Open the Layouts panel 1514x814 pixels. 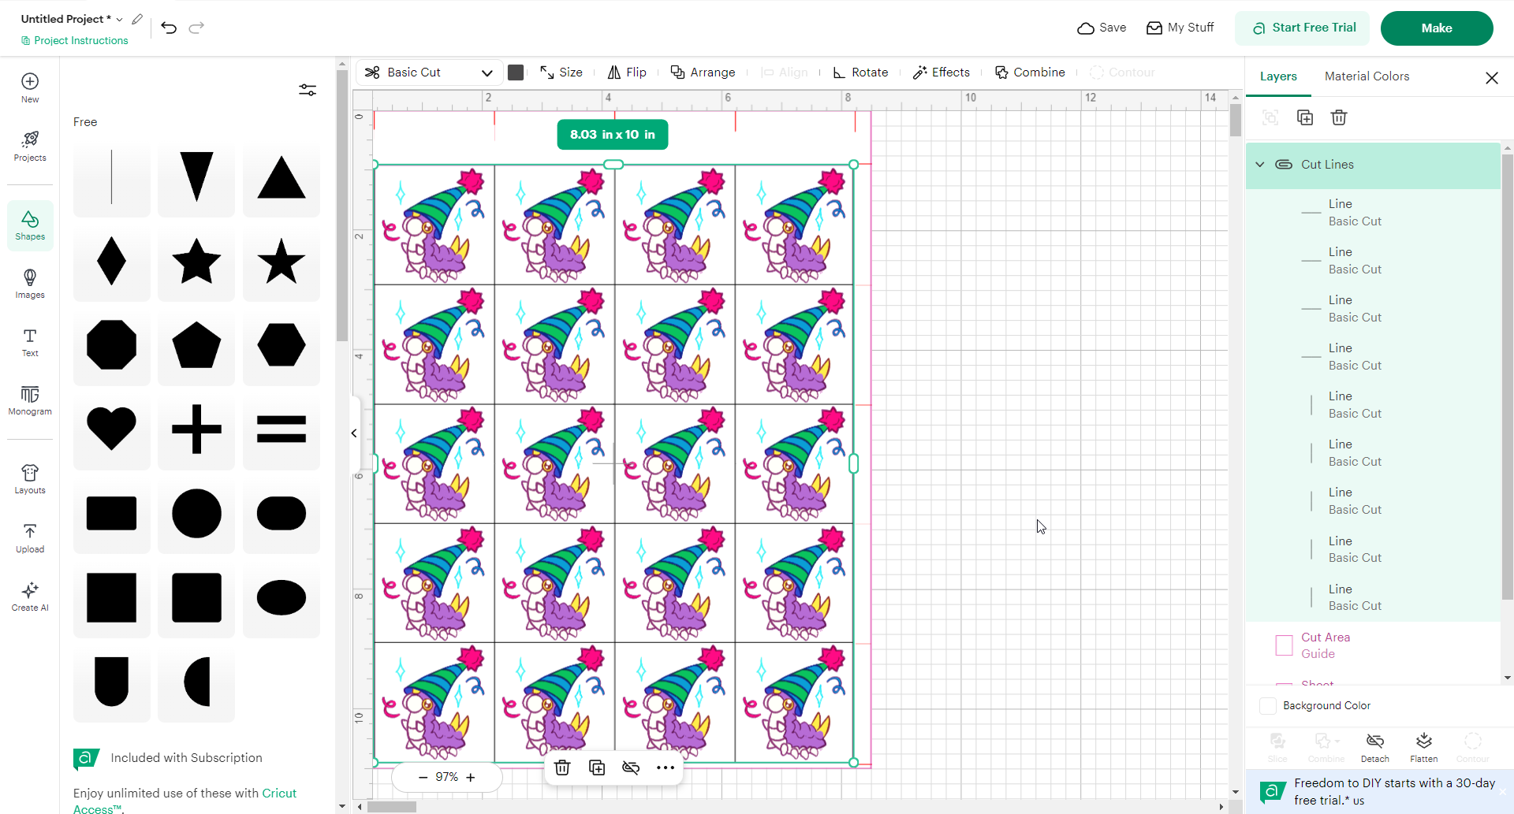pos(30,479)
